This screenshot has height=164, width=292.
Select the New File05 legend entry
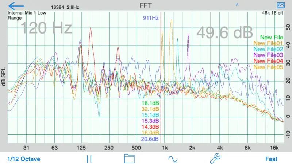(x=268, y=67)
